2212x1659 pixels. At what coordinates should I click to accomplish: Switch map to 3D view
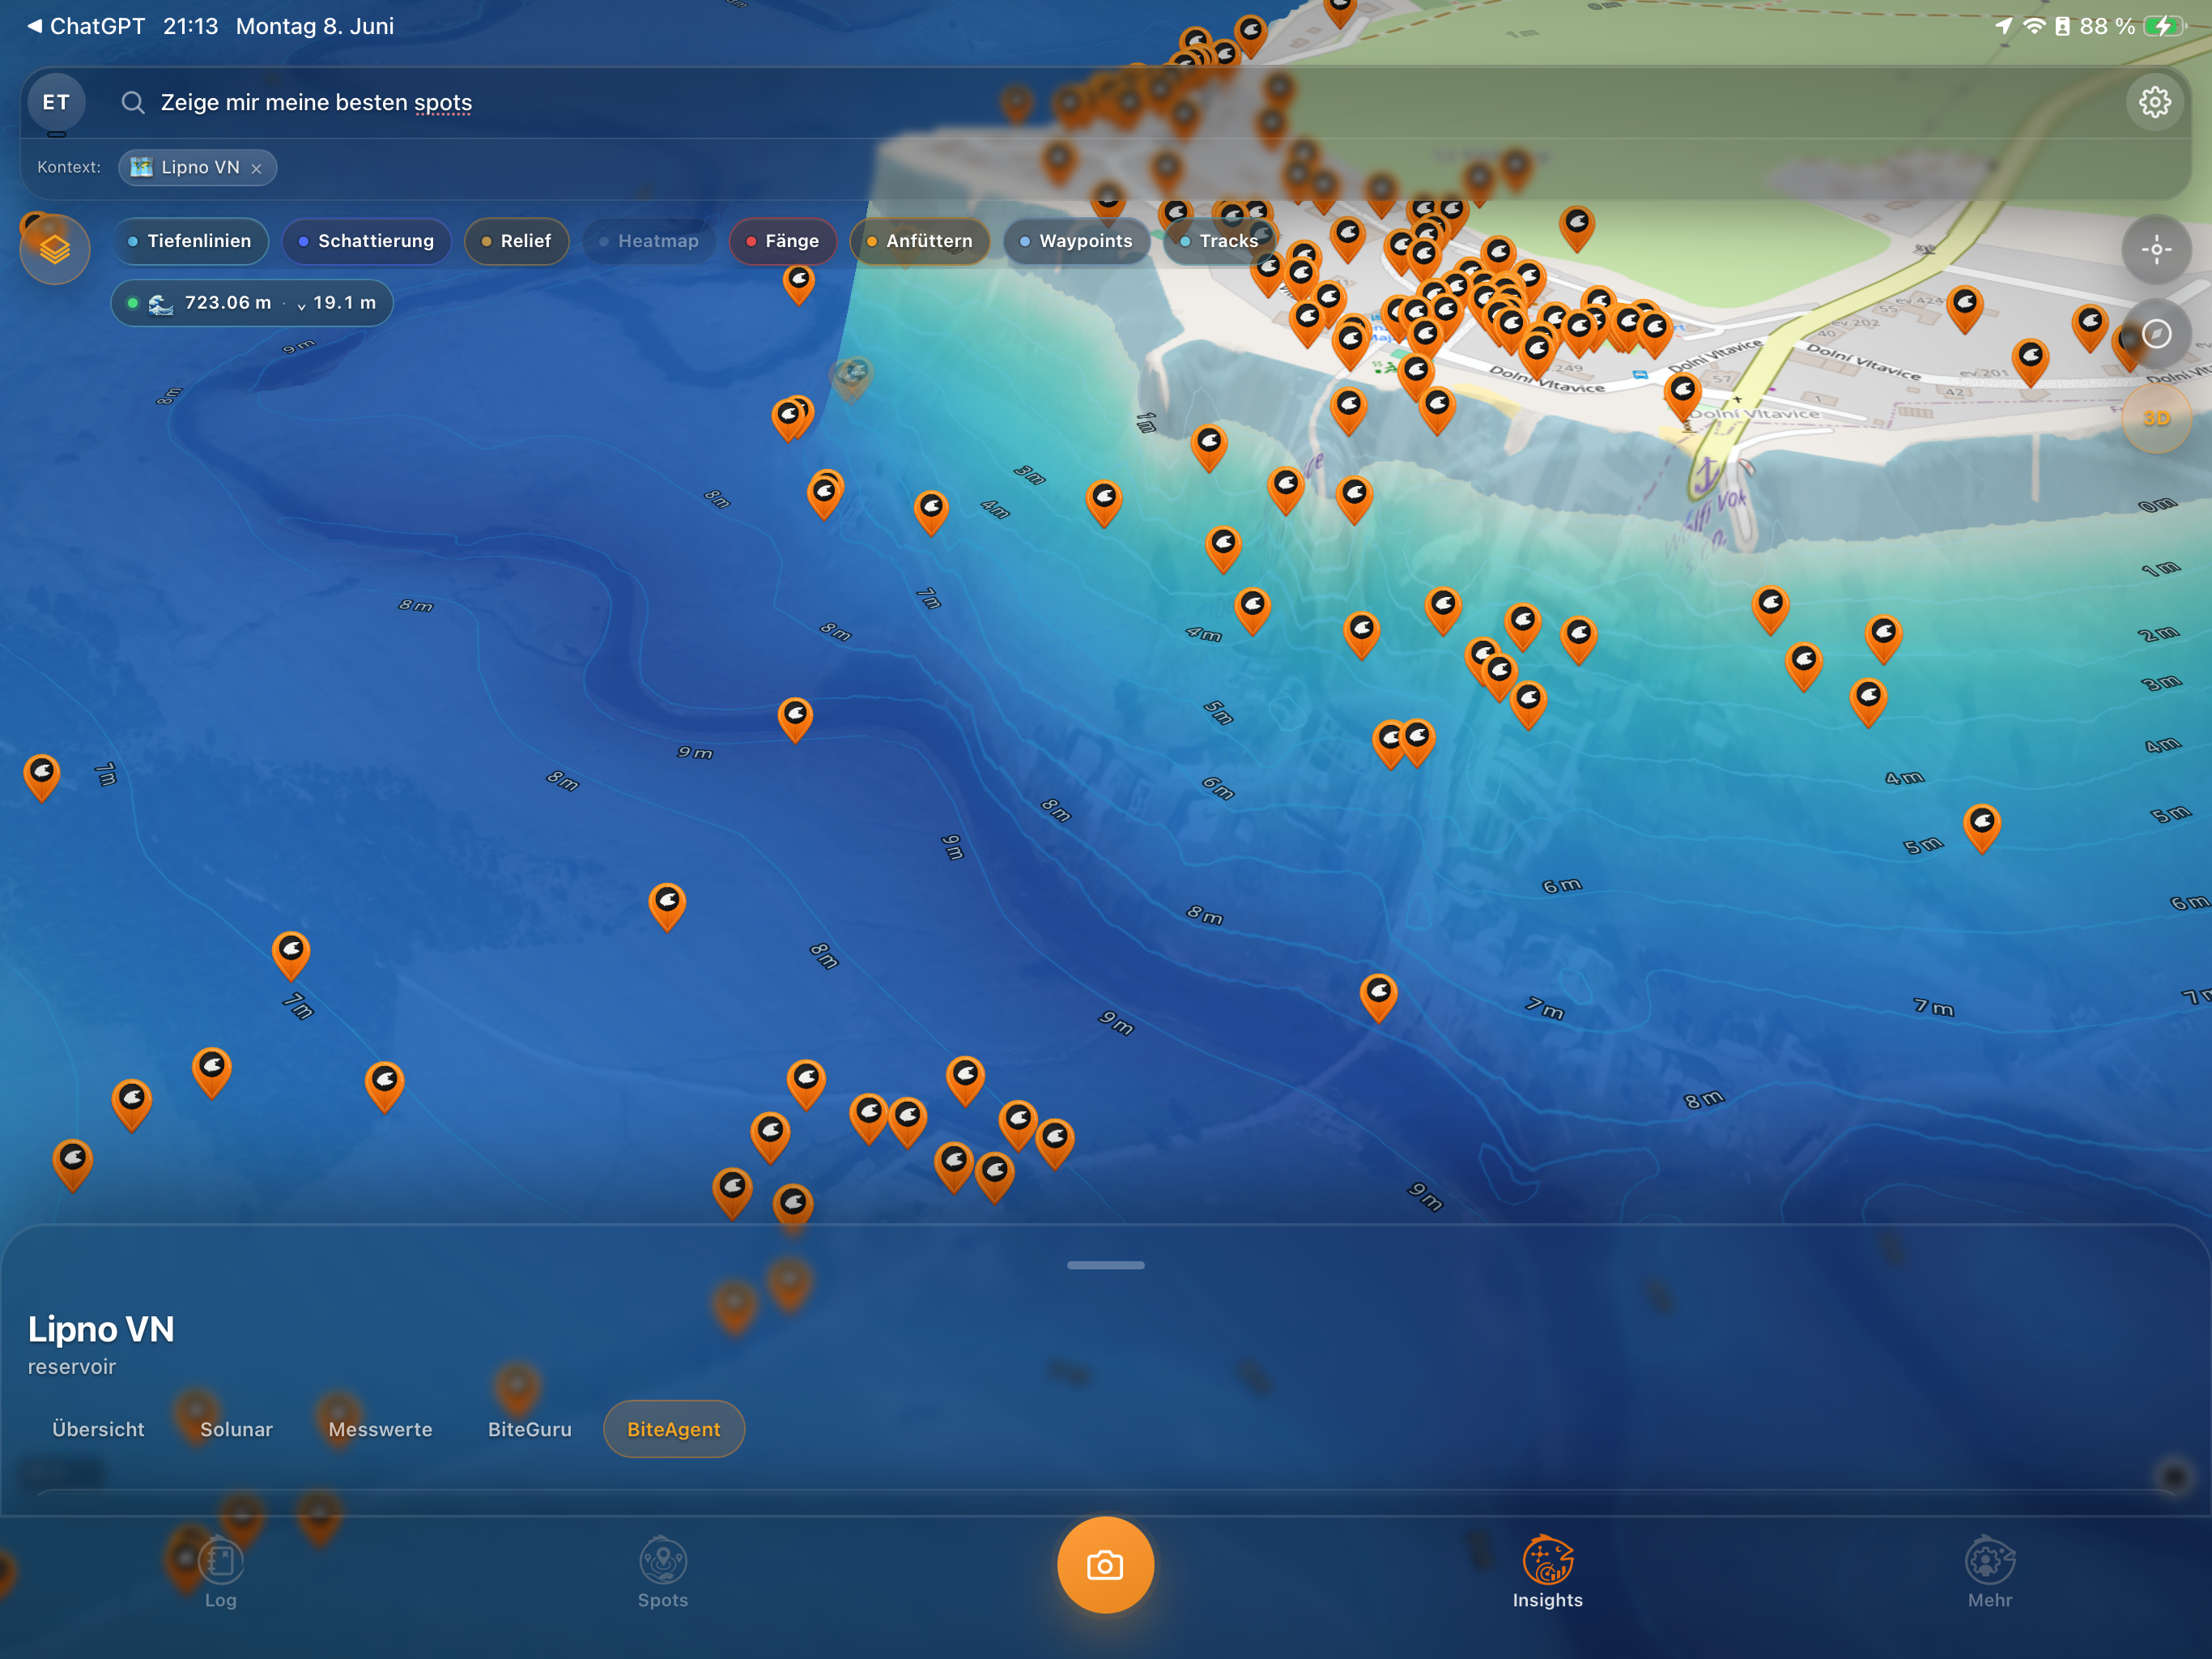tap(2157, 418)
